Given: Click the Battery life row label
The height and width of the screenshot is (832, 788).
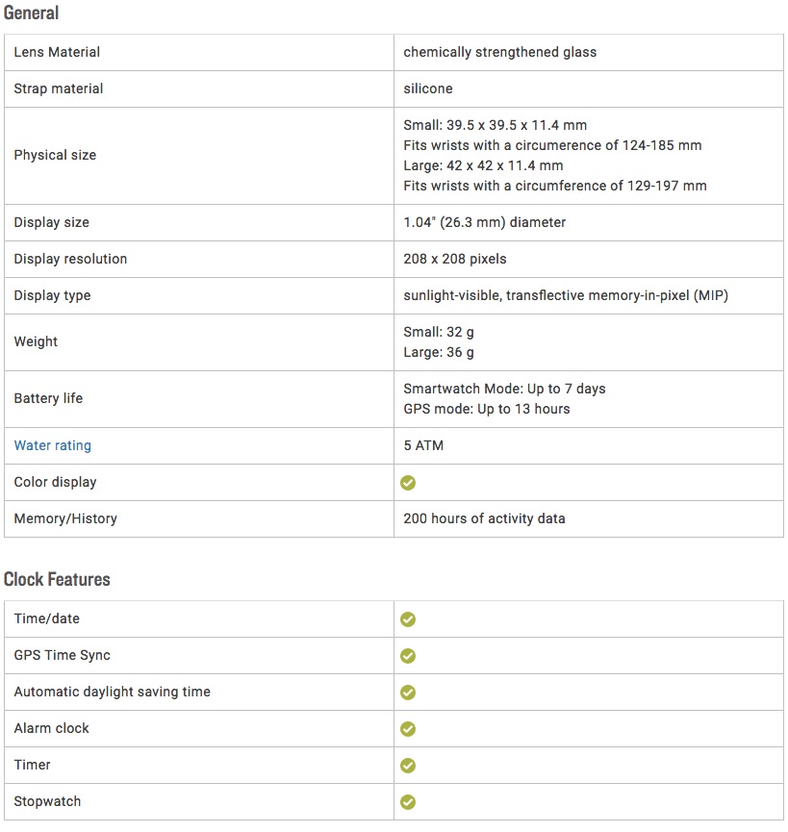Looking at the screenshot, I should pyautogui.click(x=48, y=398).
